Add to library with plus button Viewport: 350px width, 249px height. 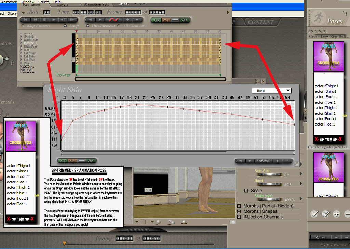336,214
